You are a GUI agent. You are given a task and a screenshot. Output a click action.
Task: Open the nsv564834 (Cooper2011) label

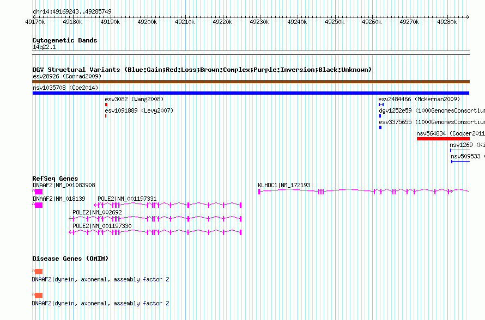(x=451, y=133)
